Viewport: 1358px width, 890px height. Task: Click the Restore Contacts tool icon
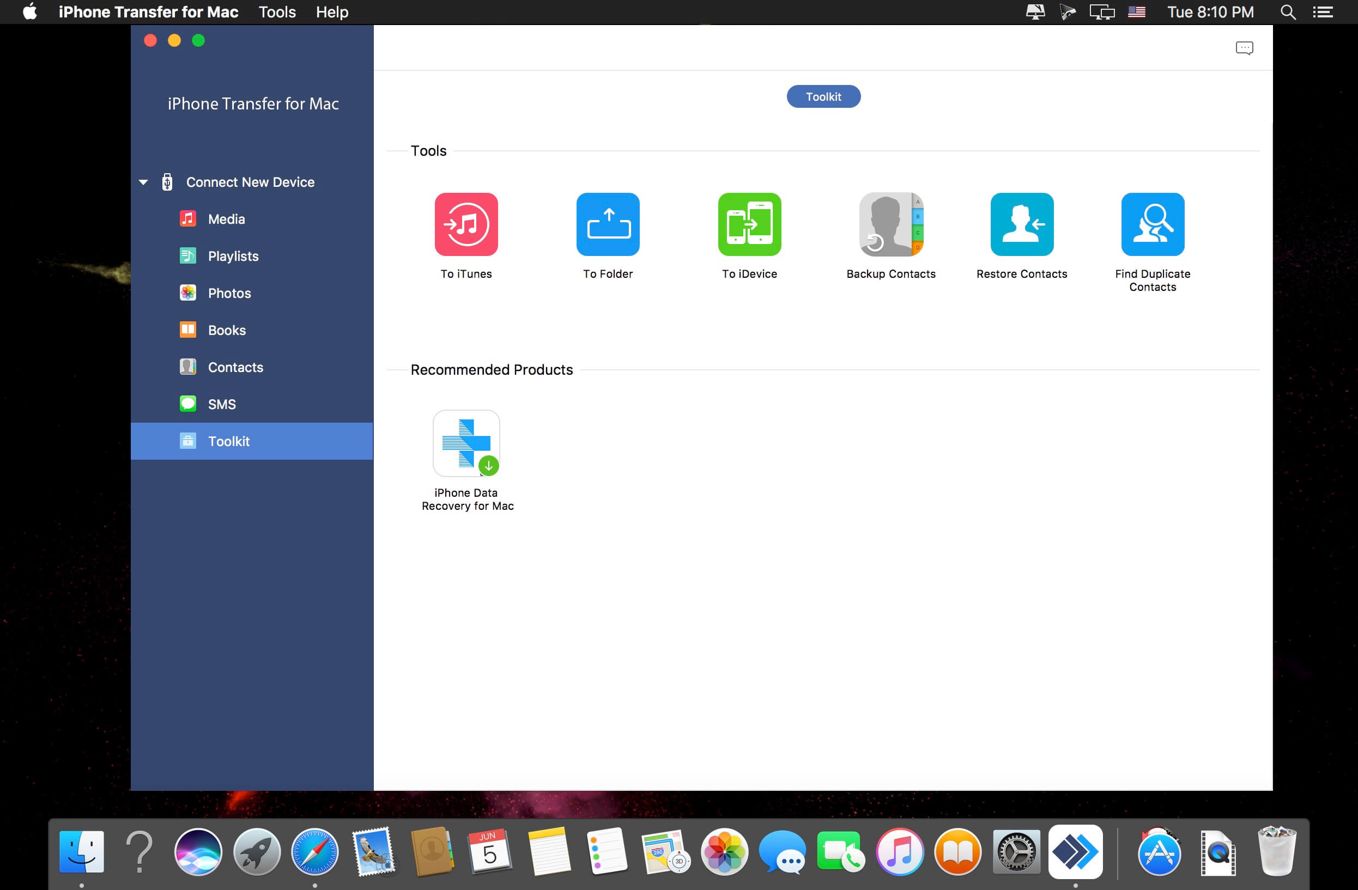click(1021, 223)
